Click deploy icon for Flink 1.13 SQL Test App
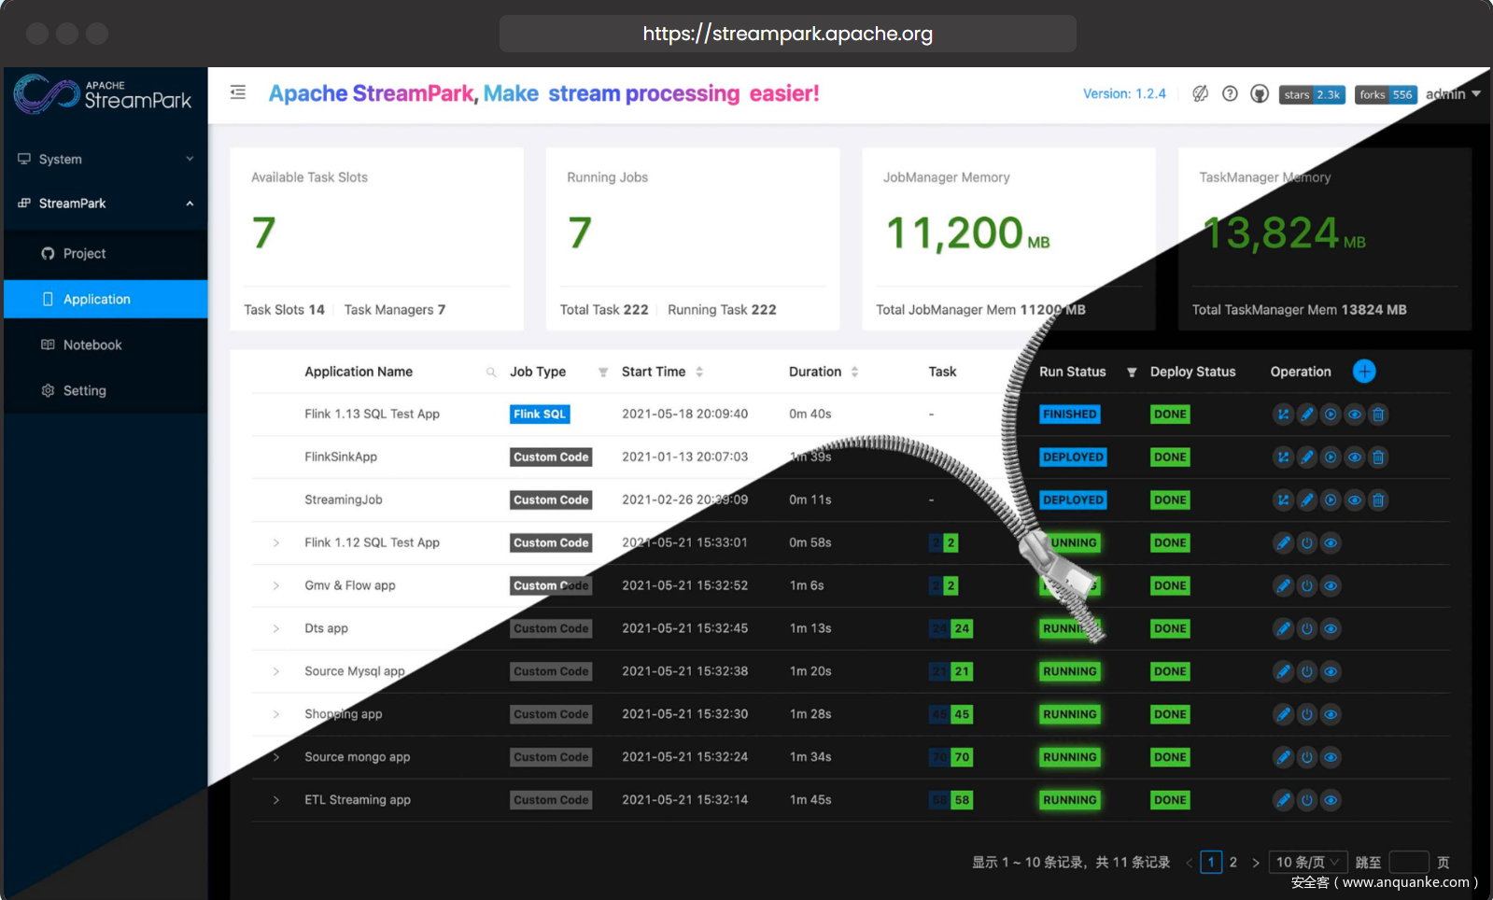1493x900 pixels. point(1283,415)
